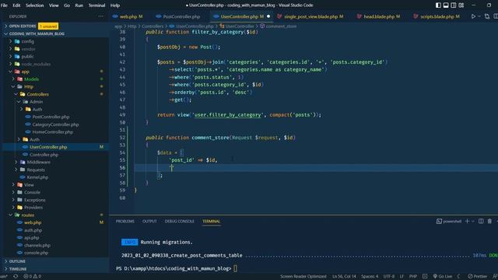The height and width of the screenshot is (280, 498).
Task: Click the Run code play icon
Action: pyautogui.click(x=473, y=16)
